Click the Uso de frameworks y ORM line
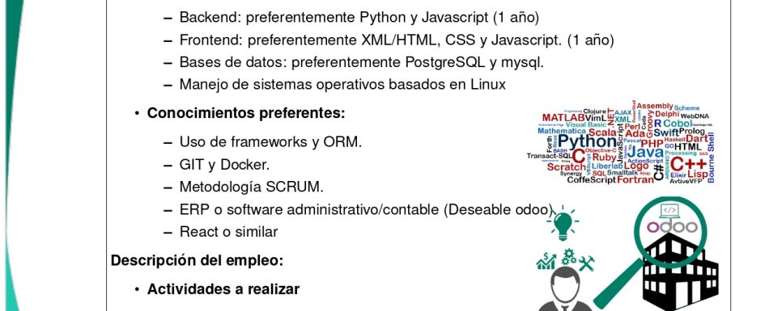This screenshot has height=311, width=765. pyautogui.click(x=270, y=142)
